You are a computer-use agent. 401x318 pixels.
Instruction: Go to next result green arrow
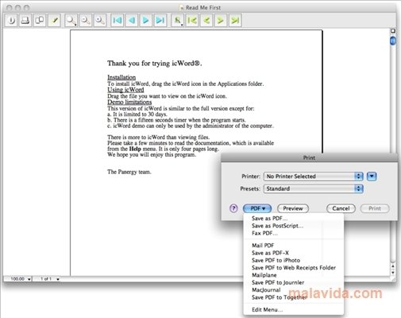point(221,20)
